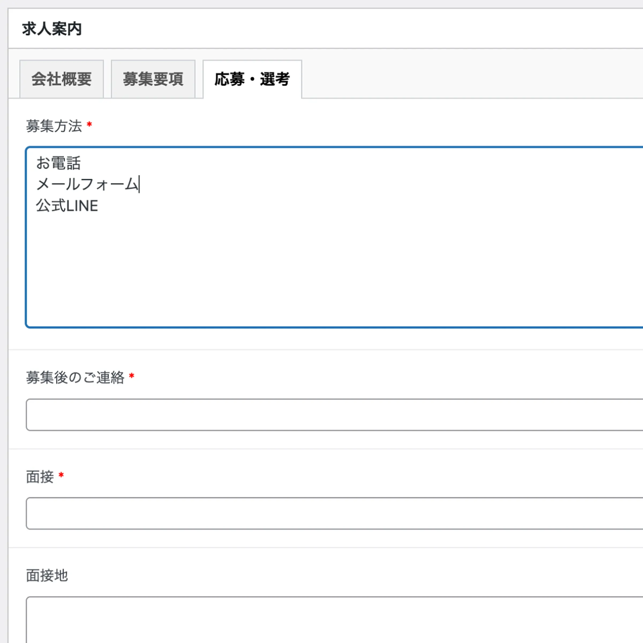
Task: Click the end of the メールフォーム line
Action: point(140,185)
